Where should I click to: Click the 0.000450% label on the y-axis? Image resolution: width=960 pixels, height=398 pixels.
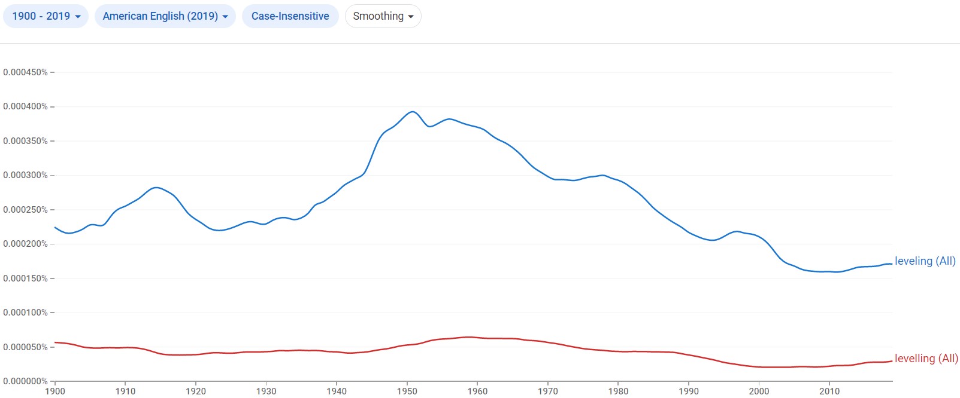[x=26, y=72]
